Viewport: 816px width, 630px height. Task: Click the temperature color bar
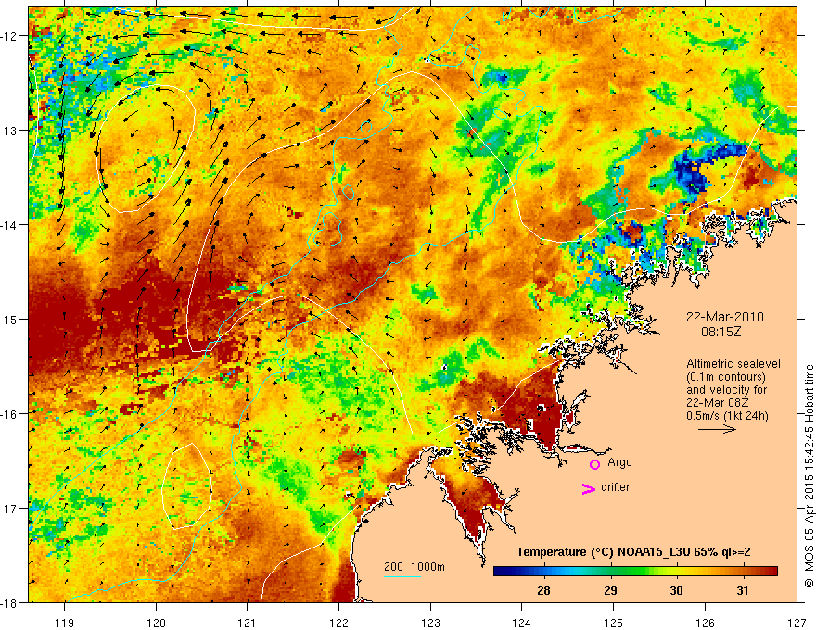click(635, 572)
